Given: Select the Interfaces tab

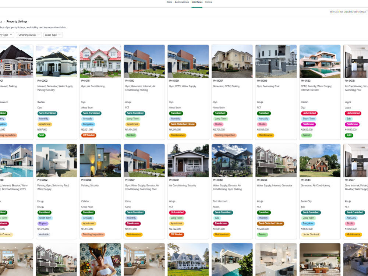Looking at the screenshot, I should pyautogui.click(x=197, y=2).
